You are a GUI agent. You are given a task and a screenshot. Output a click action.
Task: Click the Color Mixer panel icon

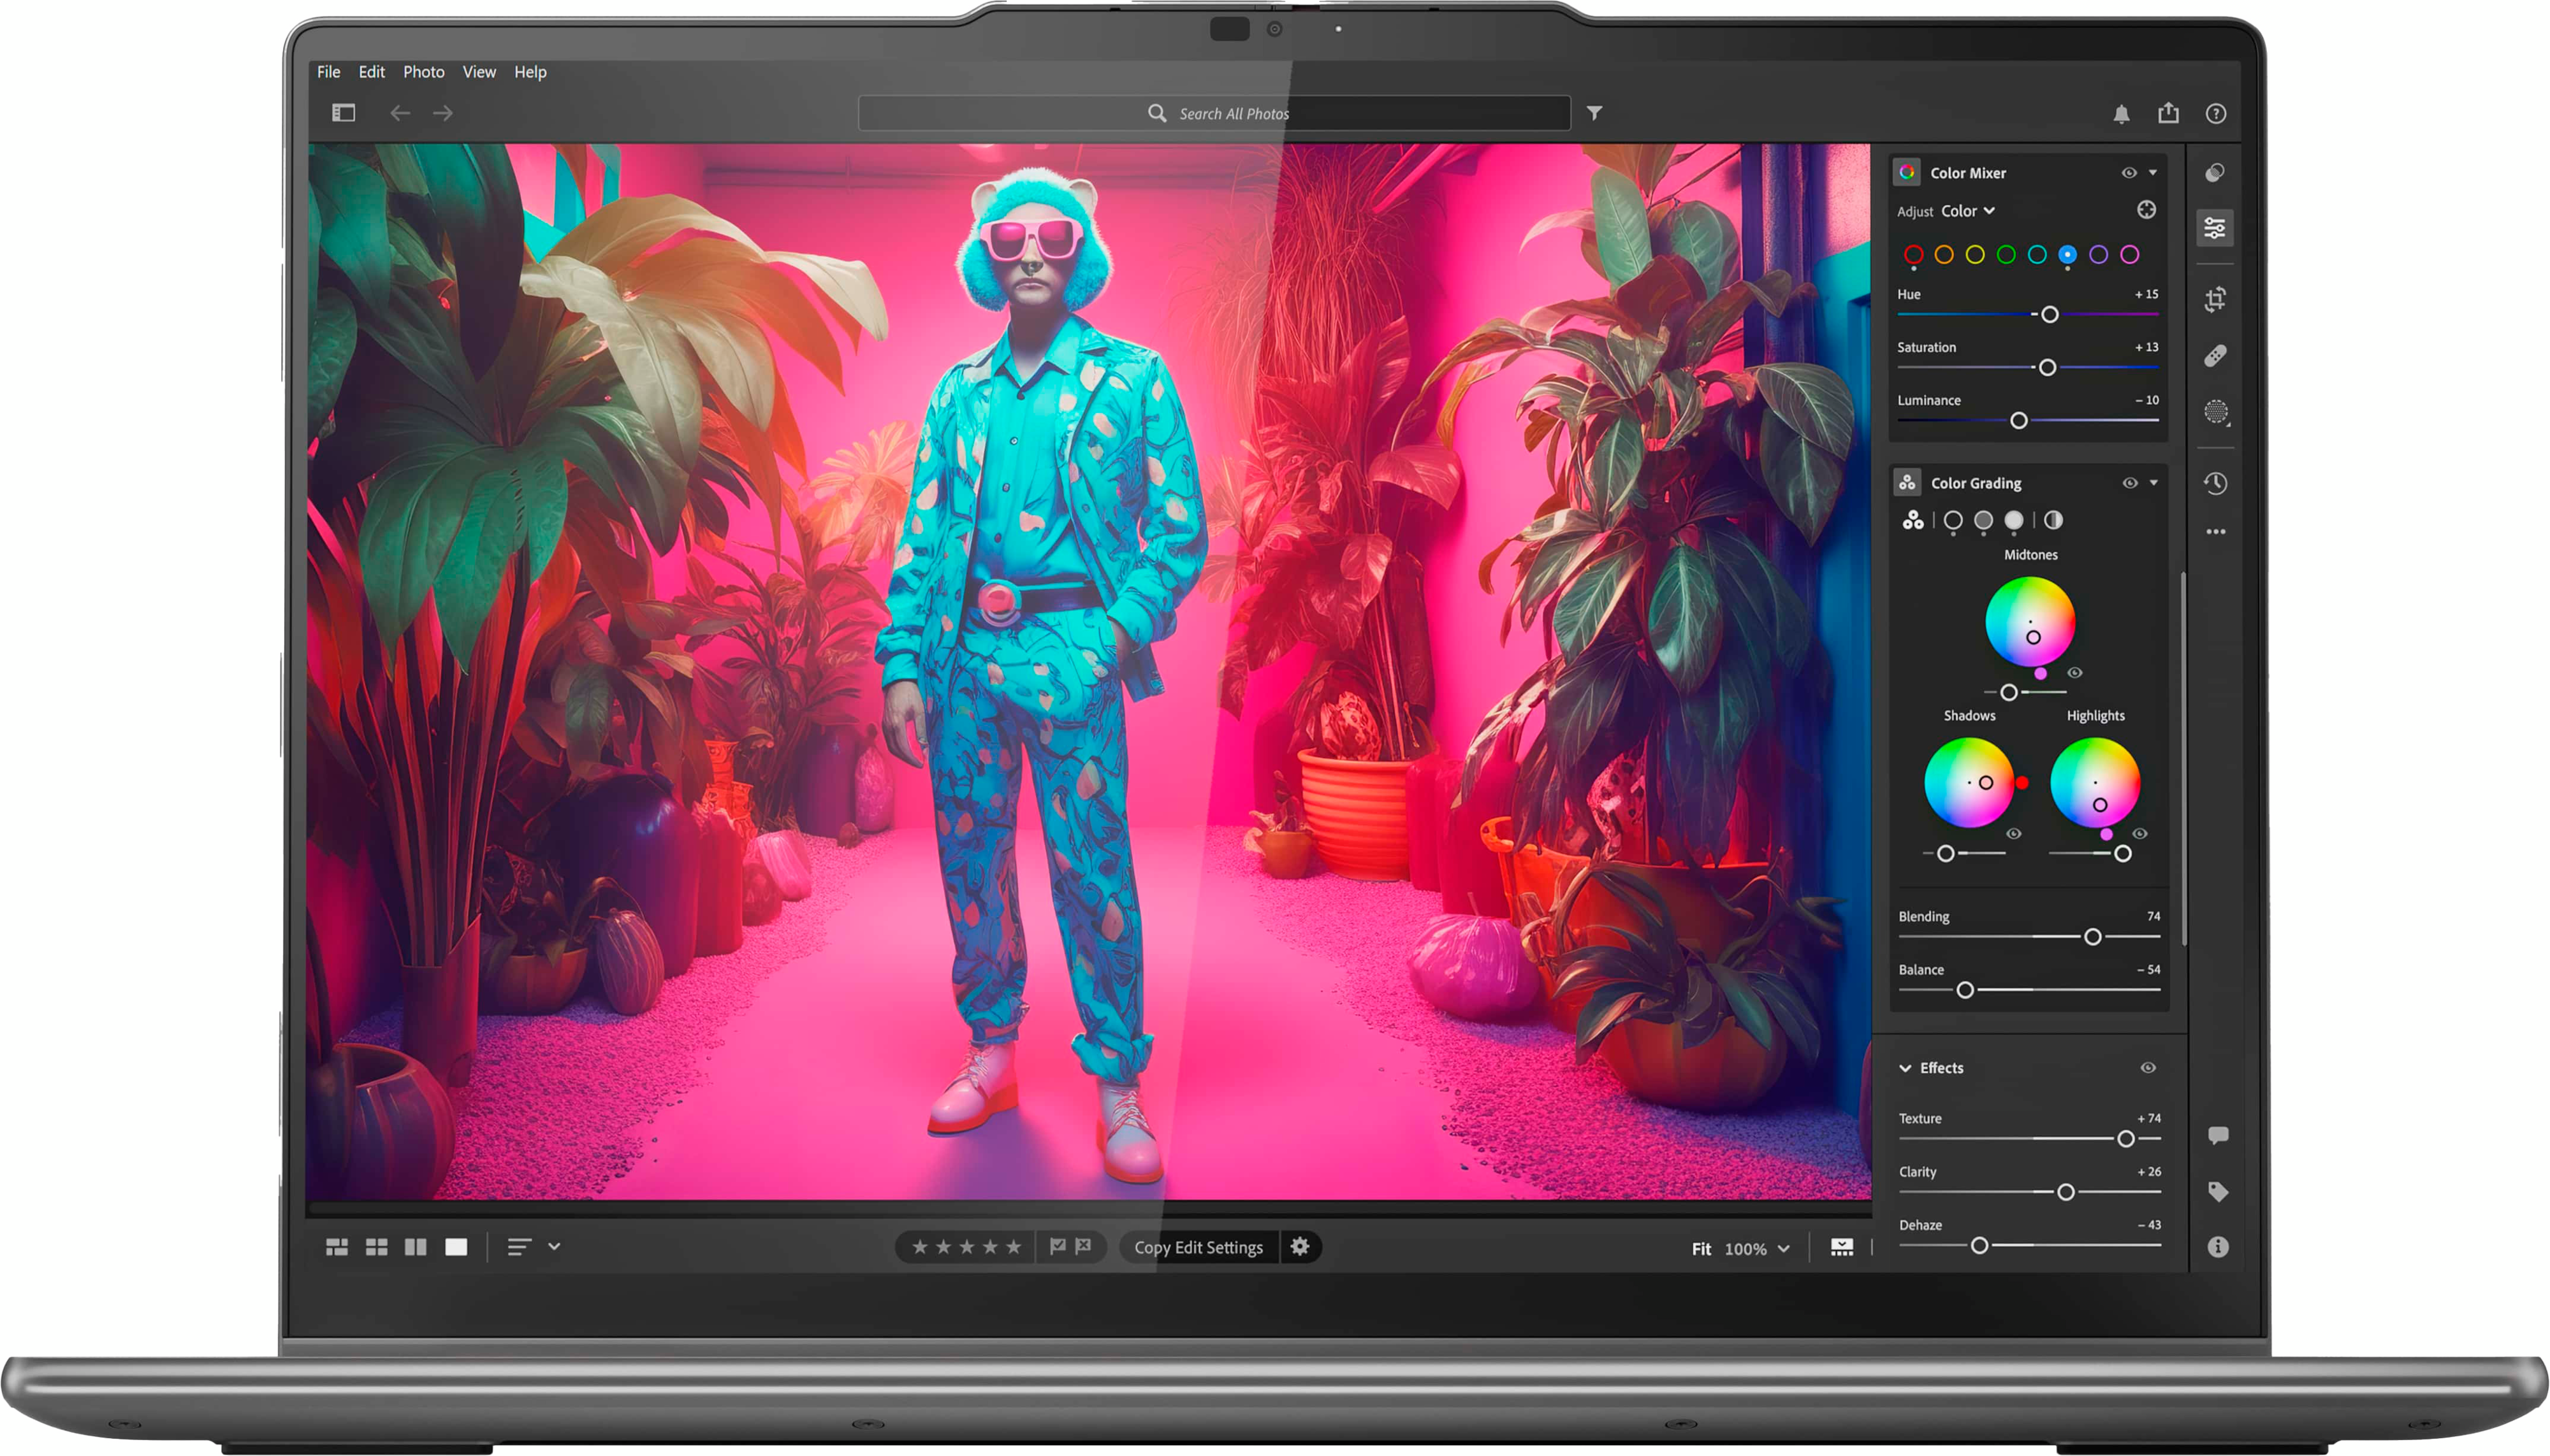1909,171
